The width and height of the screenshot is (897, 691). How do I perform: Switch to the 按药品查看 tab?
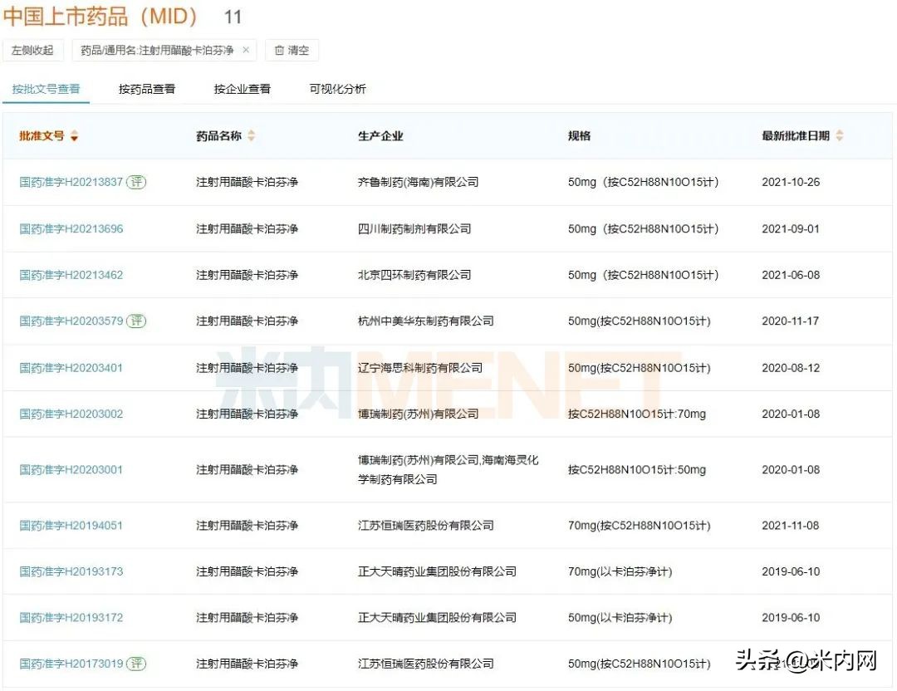pos(147,89)
